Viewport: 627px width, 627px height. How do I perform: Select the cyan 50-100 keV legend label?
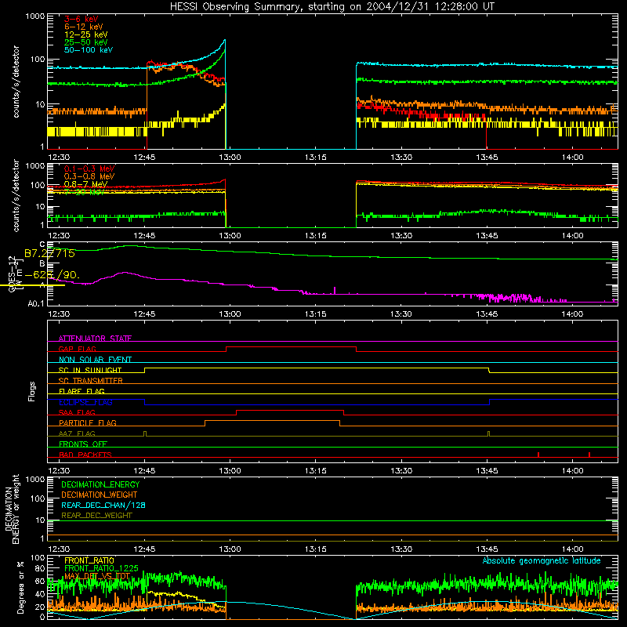coord(88,50)
